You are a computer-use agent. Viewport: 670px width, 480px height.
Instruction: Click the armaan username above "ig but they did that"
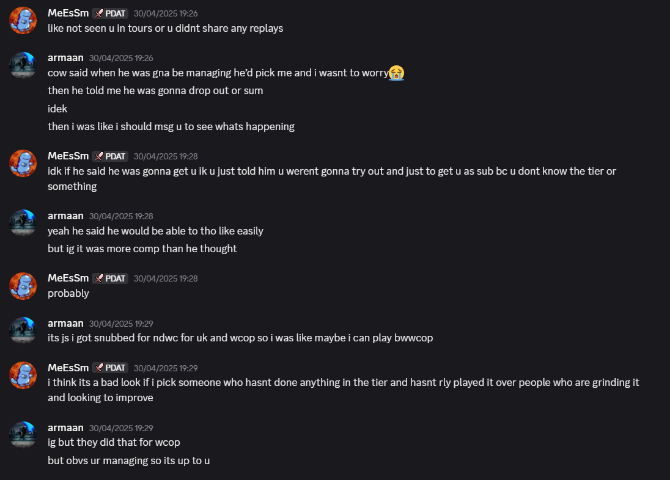click(65, 427)
